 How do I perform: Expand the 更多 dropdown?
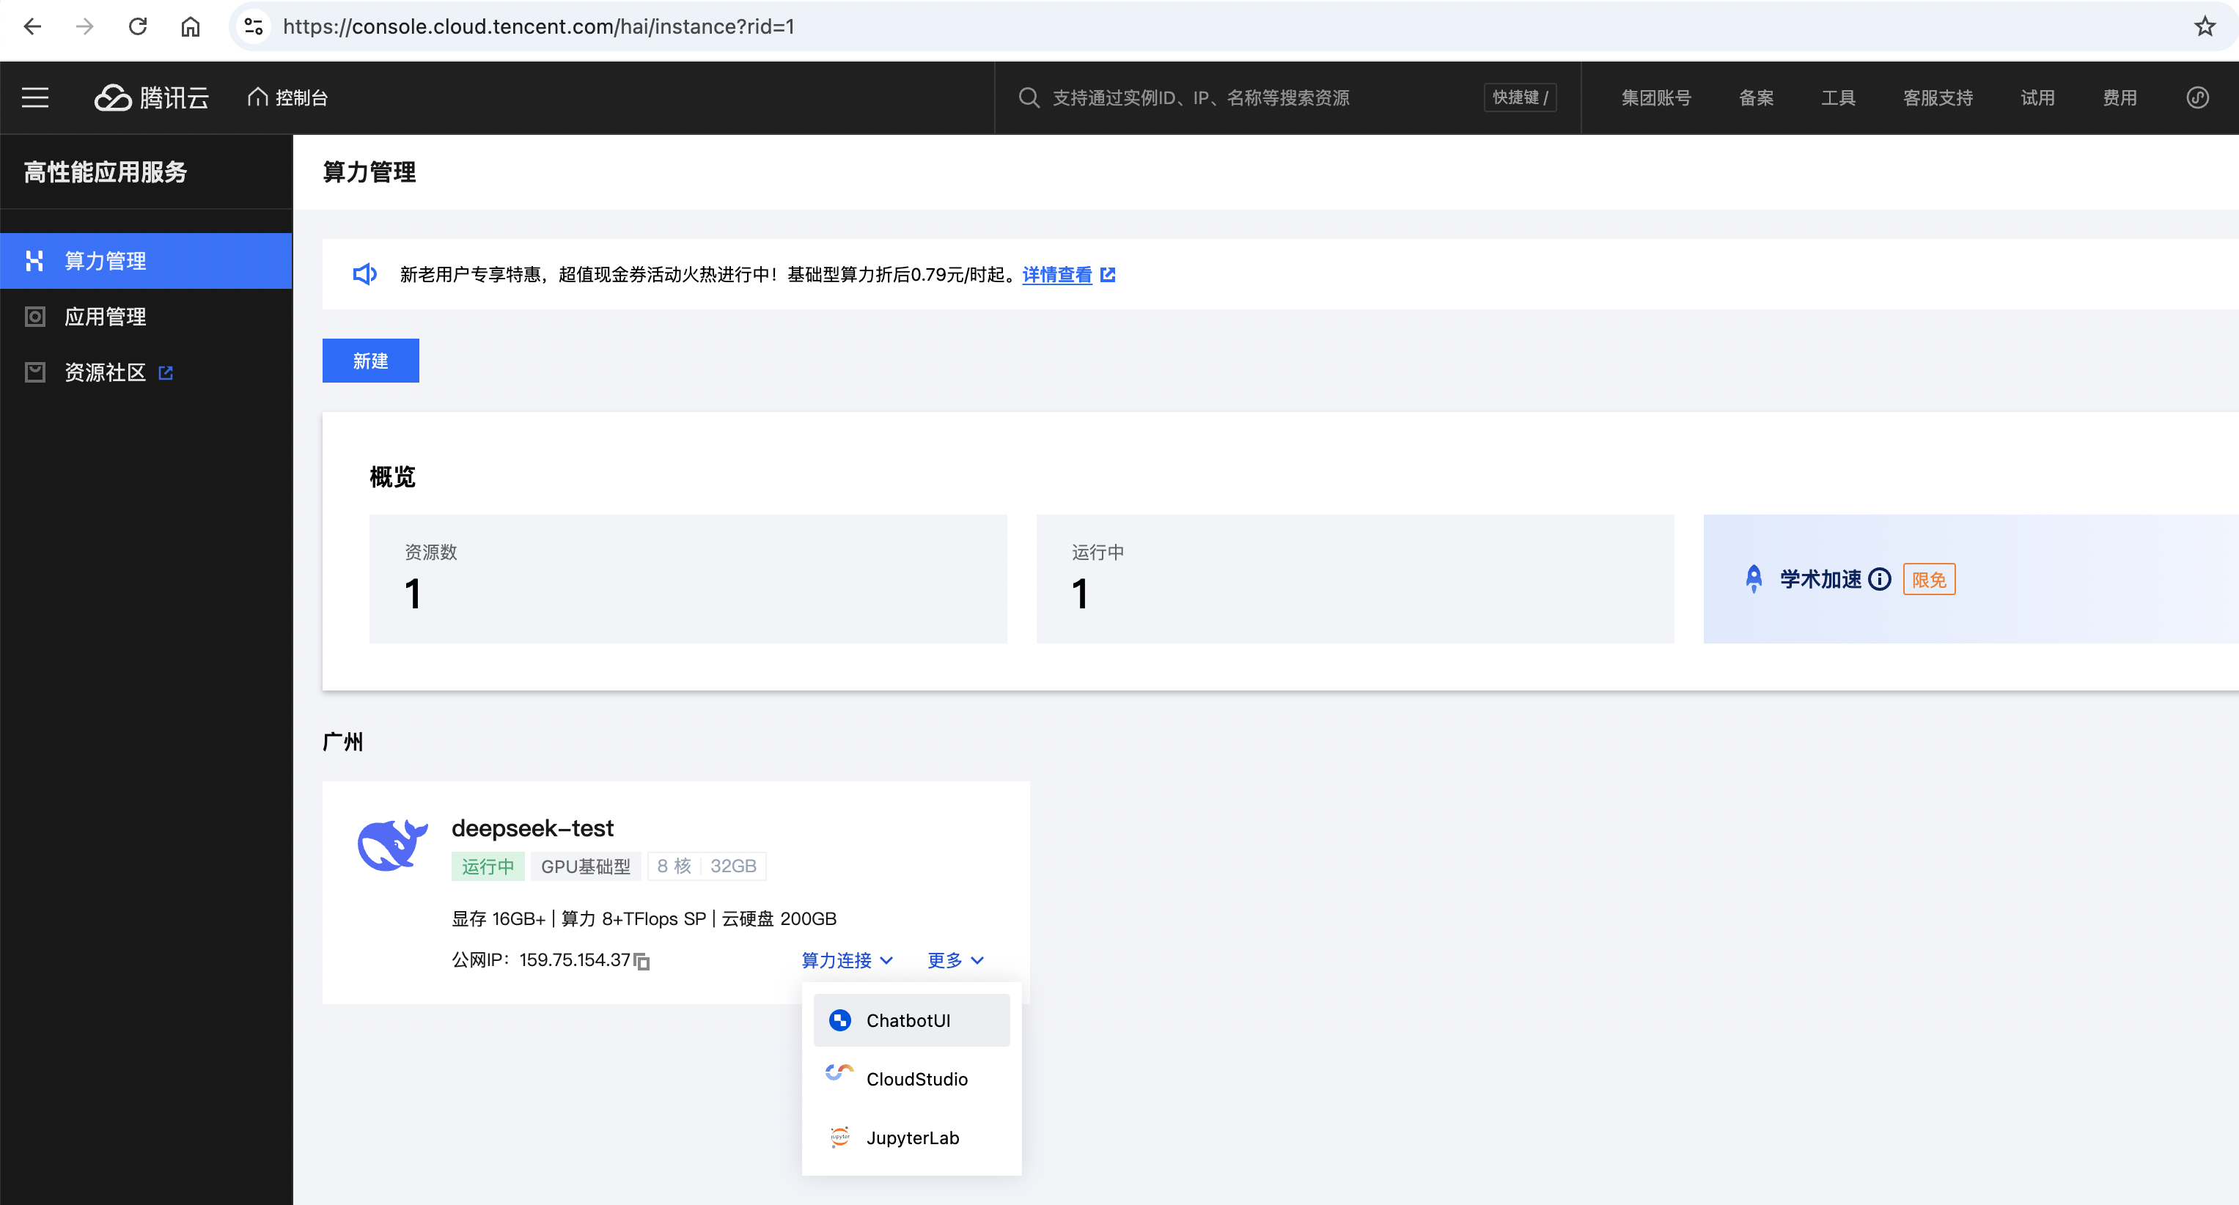tap(955, 960)
